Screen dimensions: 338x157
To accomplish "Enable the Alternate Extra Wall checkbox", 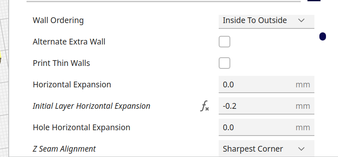I will click(225, 42).
